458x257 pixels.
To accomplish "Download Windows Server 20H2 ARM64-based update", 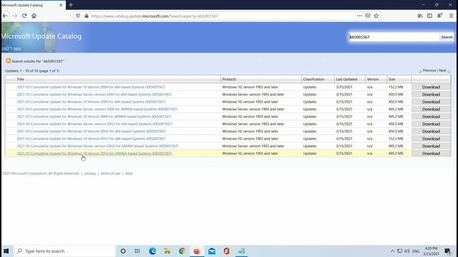I will (x=431, y=146).
